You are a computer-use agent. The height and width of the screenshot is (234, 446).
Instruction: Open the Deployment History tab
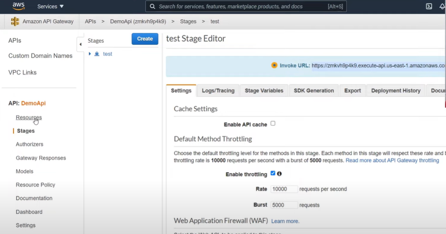click(x=396, y=91)
